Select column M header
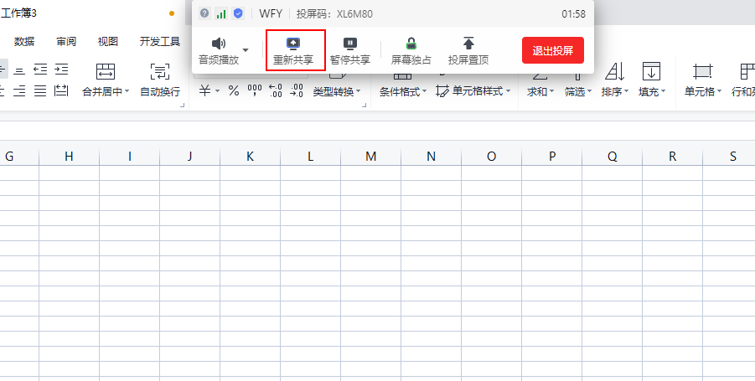This screenshot has width=755, height=381. click(x=370, y=157)
